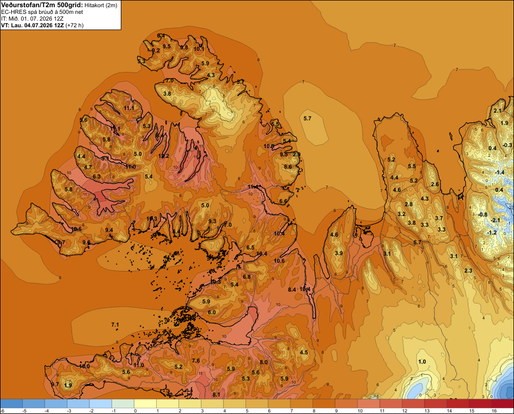This screenshot has height=414, width=514.
Task: Click the dark red 16 degree legend swatch
Action: click(x=503, y=404)
